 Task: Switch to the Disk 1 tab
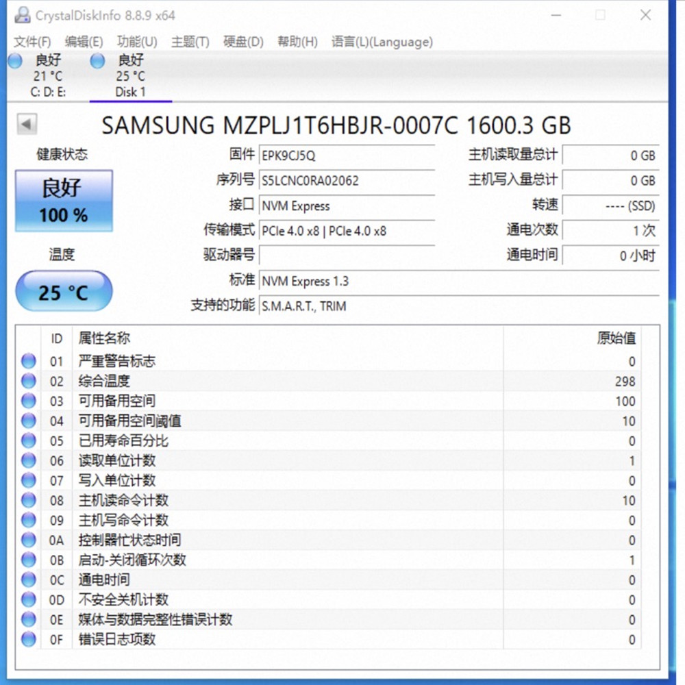coord(130,75)
